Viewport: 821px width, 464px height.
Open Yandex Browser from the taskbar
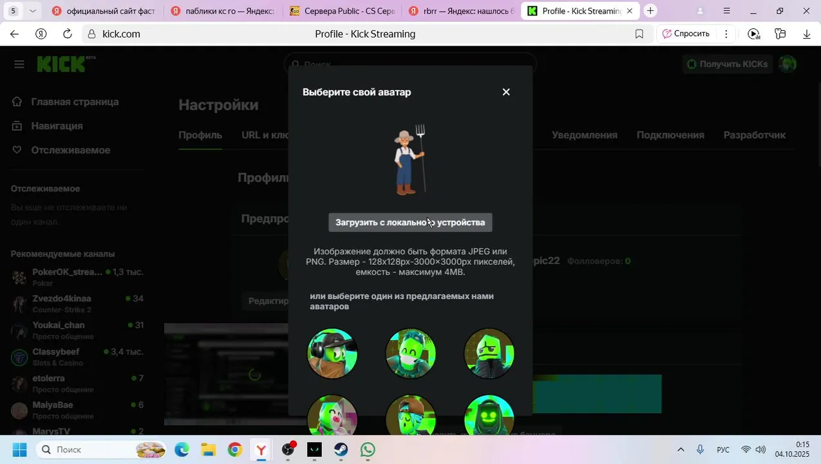(261, 450)
